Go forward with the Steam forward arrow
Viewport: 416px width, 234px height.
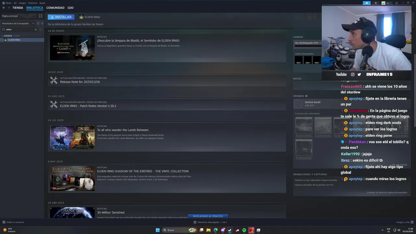tap(8, 8)
